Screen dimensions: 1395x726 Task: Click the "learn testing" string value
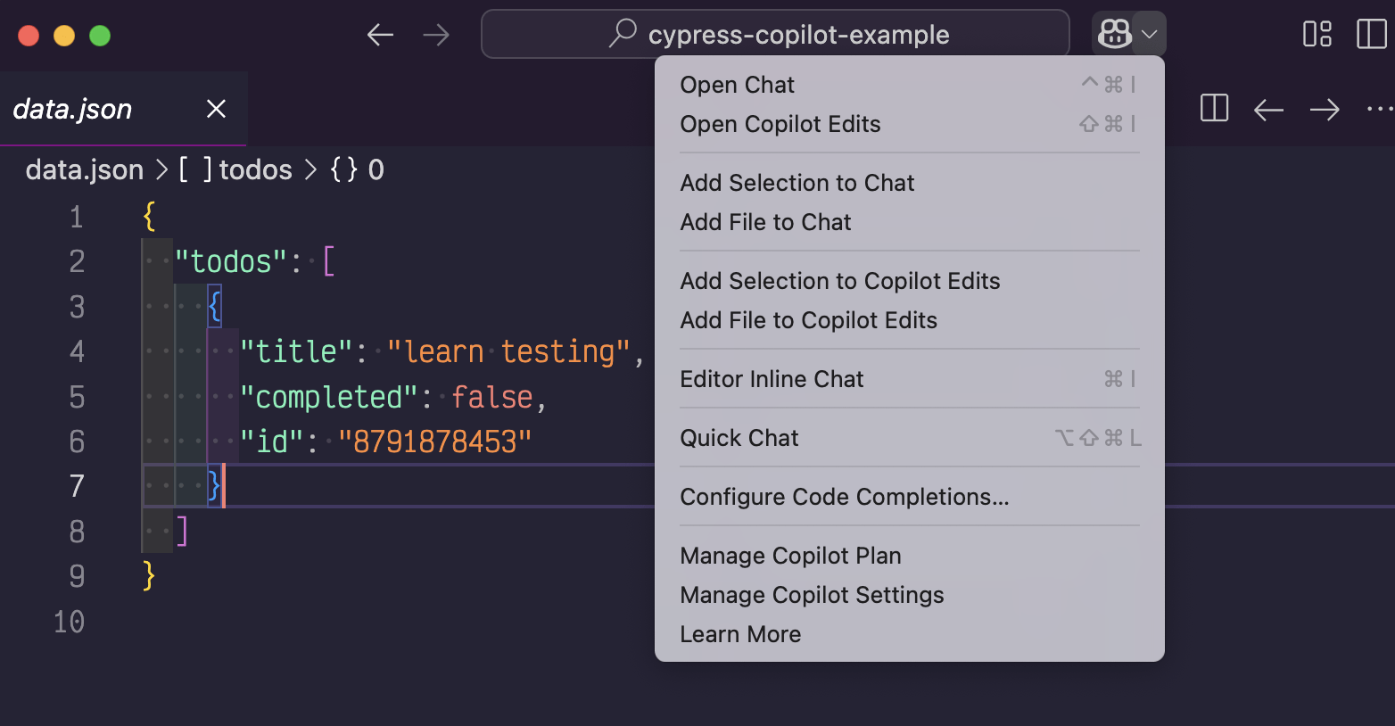[509, 351]
